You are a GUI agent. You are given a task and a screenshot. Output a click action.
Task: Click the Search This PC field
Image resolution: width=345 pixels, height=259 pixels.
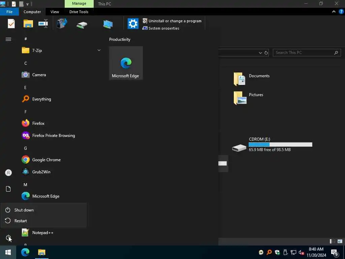(x=307, y=53)
